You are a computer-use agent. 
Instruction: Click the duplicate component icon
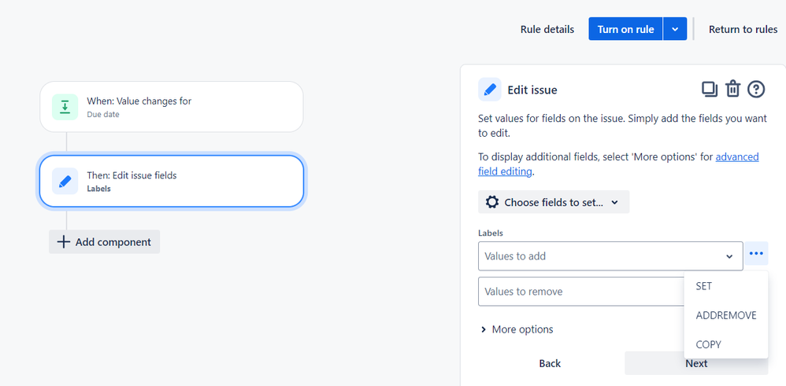pos(709,90)
